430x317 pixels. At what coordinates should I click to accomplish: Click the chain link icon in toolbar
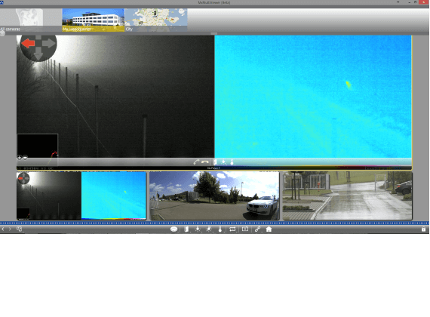[x=257, y=229]
